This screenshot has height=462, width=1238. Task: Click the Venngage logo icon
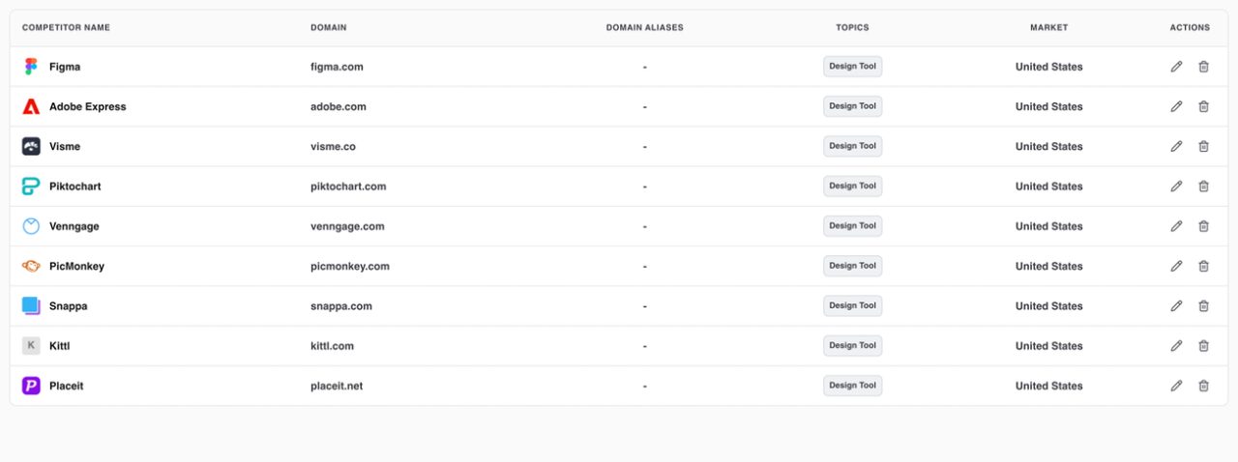click(31, 226)
